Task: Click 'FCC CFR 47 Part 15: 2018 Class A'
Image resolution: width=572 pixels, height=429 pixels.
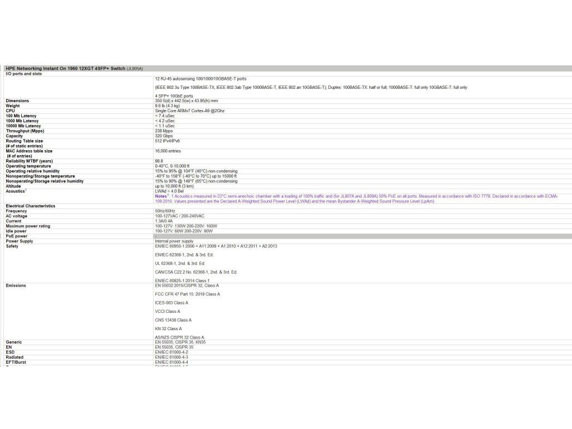Action: point(188,294)
